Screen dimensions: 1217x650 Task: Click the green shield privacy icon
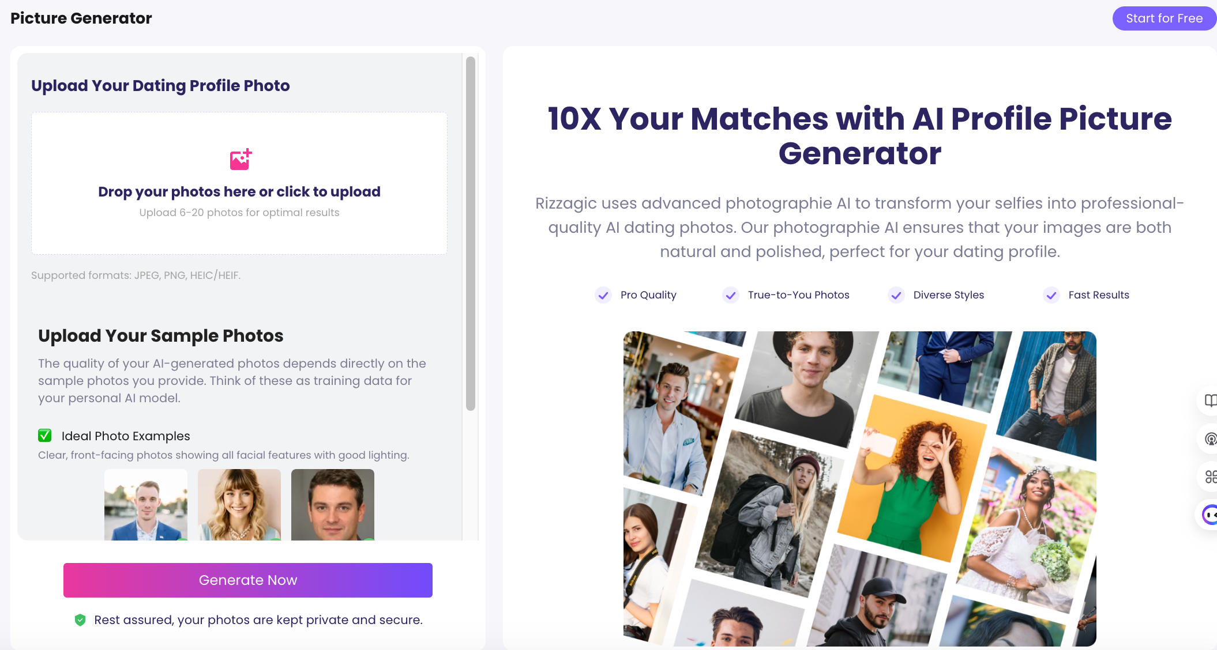pos(80,620)
